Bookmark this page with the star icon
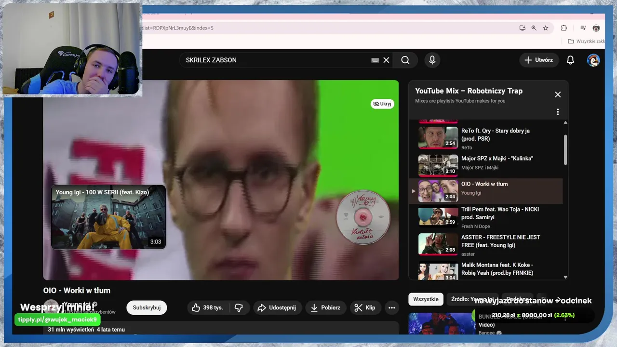 coord(546,28)
